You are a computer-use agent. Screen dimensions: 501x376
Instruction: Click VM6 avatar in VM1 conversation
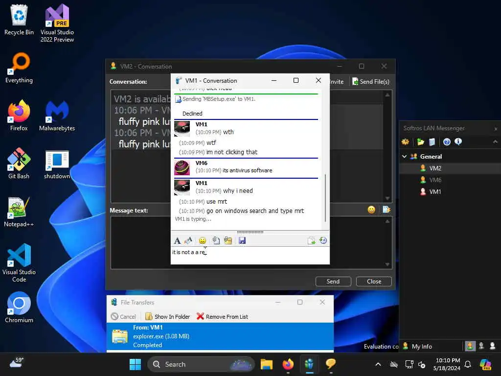[182, 167]
